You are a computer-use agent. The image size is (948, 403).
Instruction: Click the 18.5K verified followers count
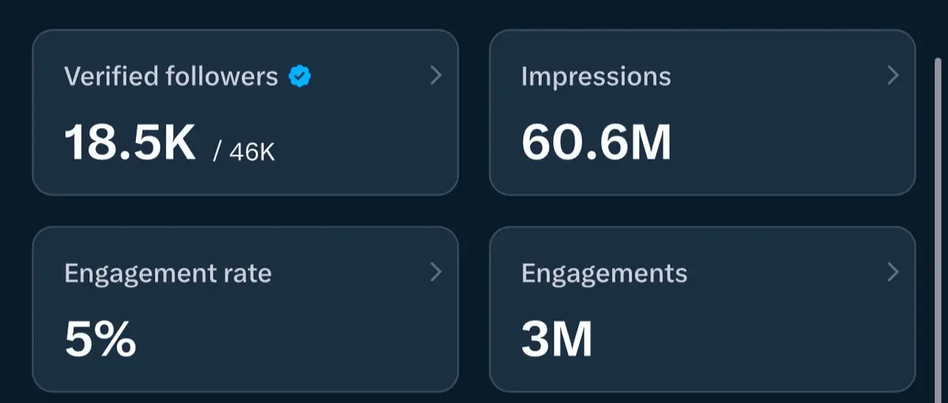[x=130, y=143]
